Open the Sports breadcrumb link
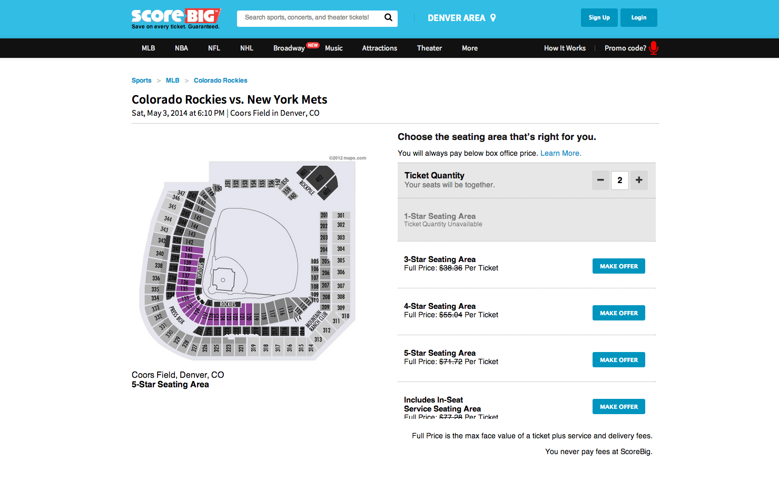Viewport: 779px width, 502px height. (141, 80)
